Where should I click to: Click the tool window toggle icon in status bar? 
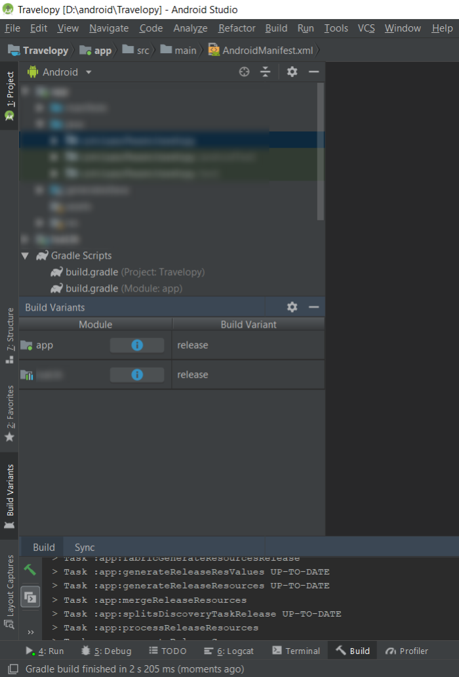click(13, 669)
